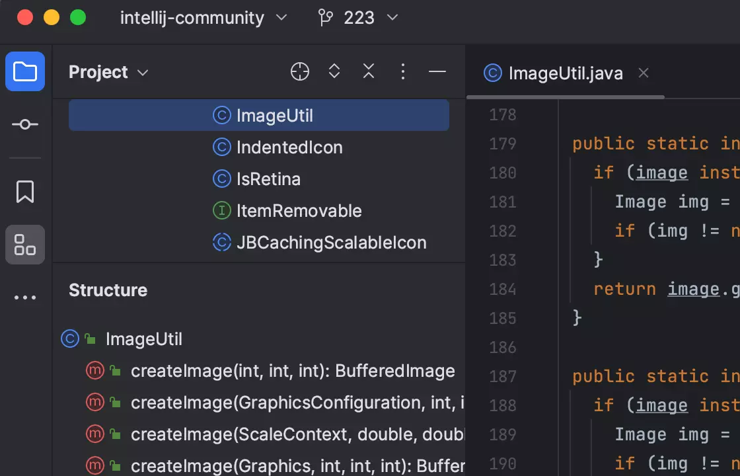Image resolution: width=740 pixels, height=476 pixels.
Task: Click line number 184 in the editor gutter
Action: point(502,289)
